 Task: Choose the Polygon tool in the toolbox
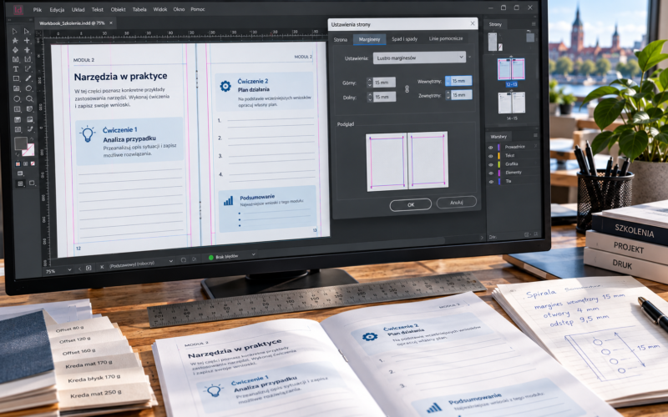click(28, 88)
